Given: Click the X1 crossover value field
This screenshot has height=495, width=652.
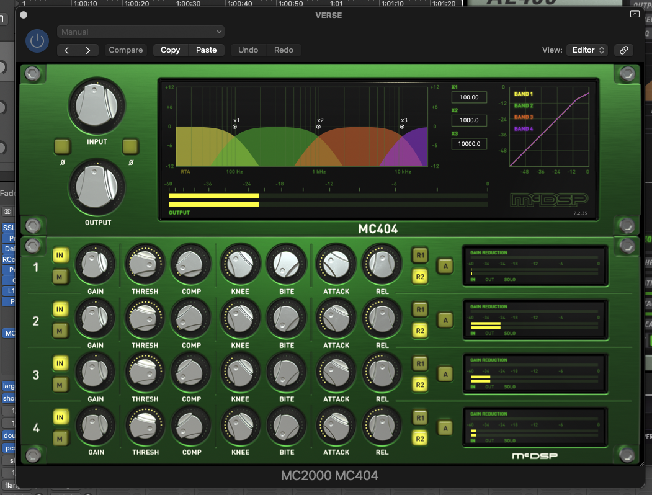Looking at the screenshot, I should pos(469,97).
